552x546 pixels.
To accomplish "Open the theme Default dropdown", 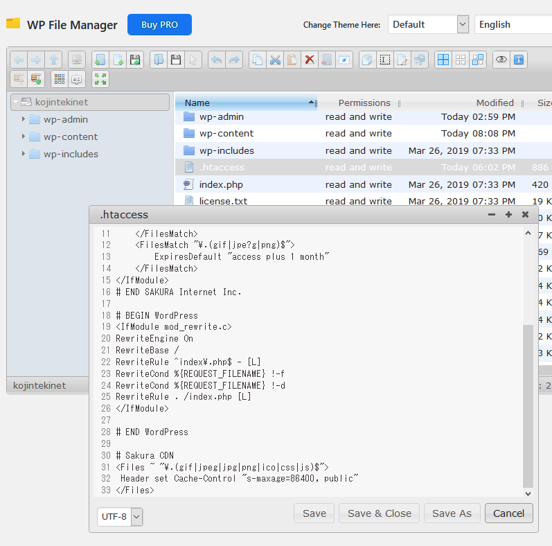I will coord(428,24).
